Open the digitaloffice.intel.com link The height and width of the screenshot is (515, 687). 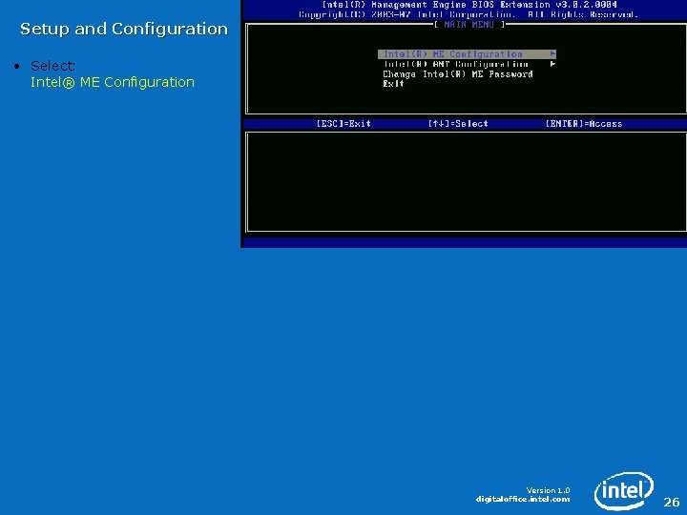pos(523,499)
